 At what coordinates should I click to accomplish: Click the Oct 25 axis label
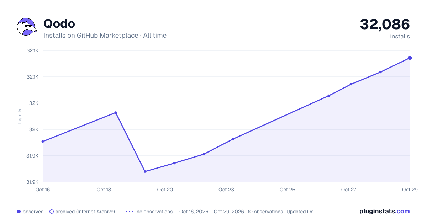tap(288, 190)
